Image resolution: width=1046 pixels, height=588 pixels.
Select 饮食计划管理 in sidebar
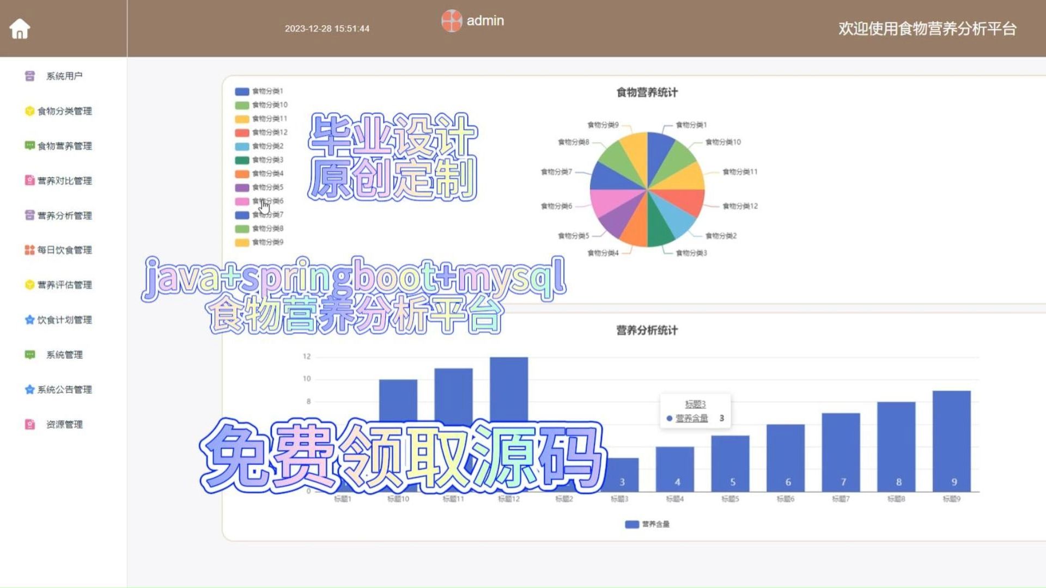pos(64,320)
